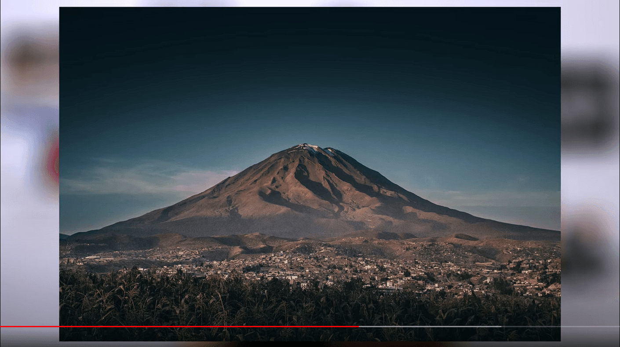Screen dimensions: 620x347
Task: Click the red video progress bar
Action: pos(179,326)
